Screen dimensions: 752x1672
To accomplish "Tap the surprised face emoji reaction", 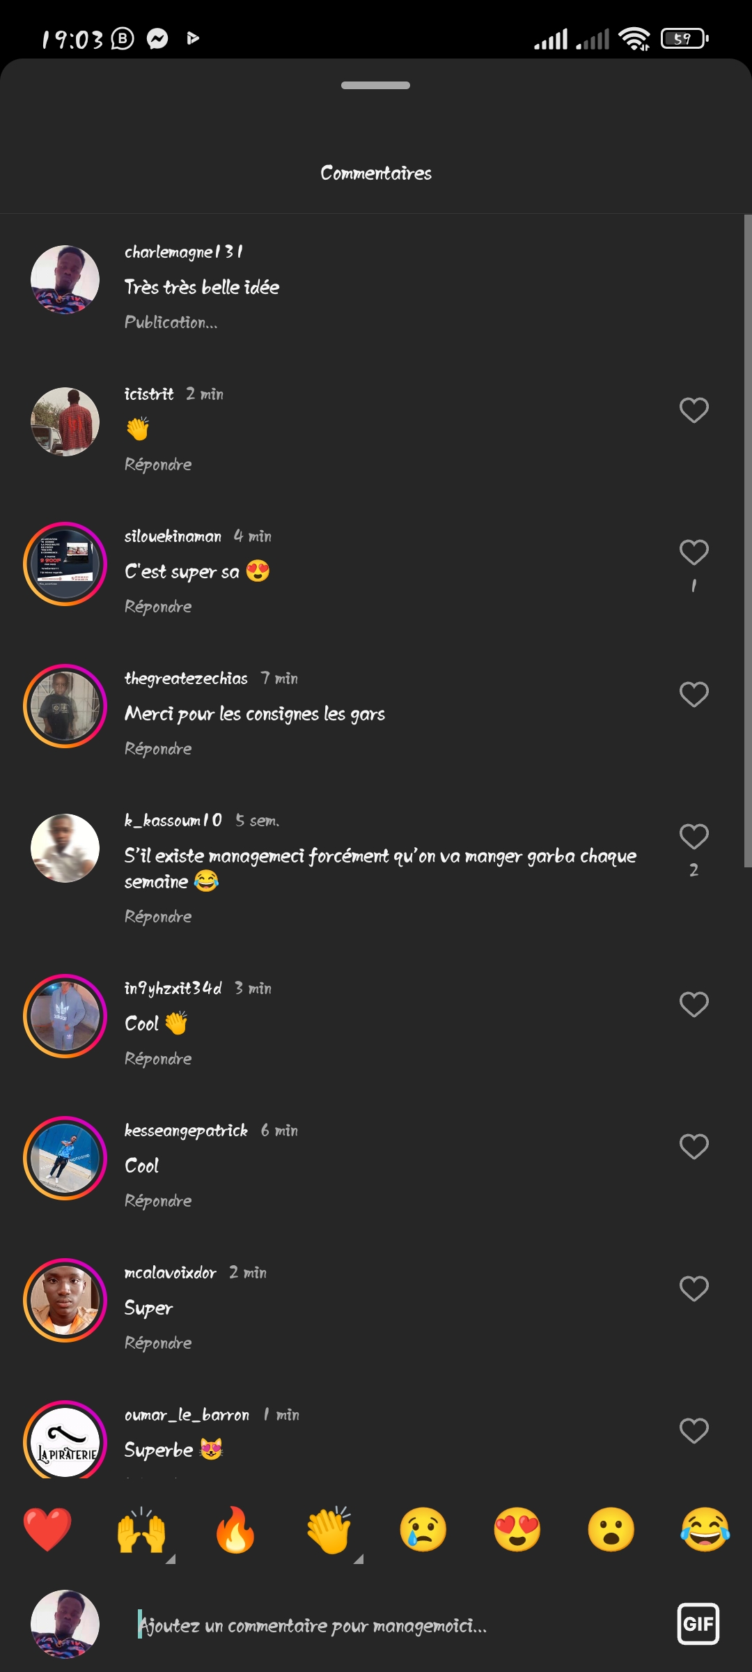I will click(611, 1529).
